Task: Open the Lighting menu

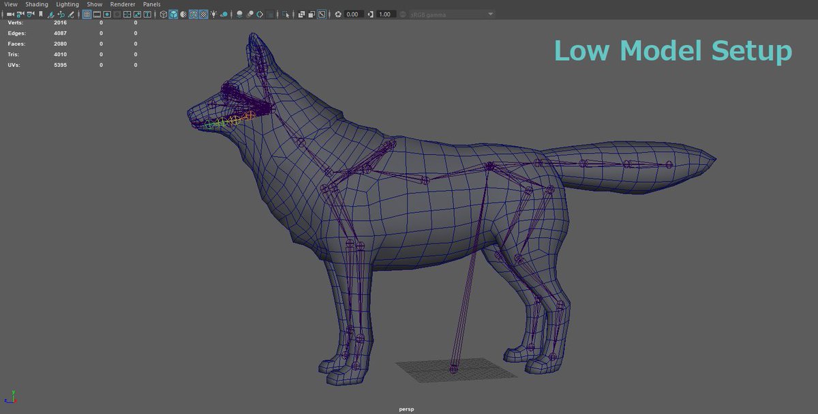Action: click(67, 4)
